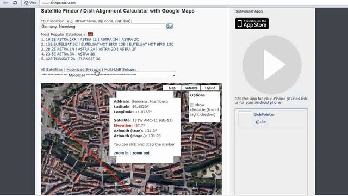This screenshot has width=348, height=196.
Task: Click Azimuth (magn.) 131.9° text
Action: click(x=137, y=136)
